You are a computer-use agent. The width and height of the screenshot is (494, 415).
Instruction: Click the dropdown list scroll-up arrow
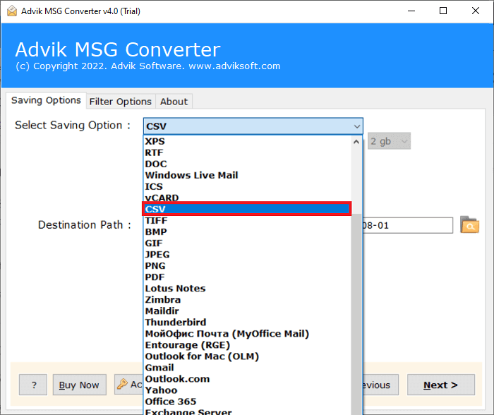click(x=356, y=142)
